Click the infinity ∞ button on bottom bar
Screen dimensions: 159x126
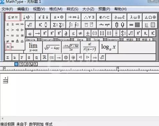tap(95, 57)
